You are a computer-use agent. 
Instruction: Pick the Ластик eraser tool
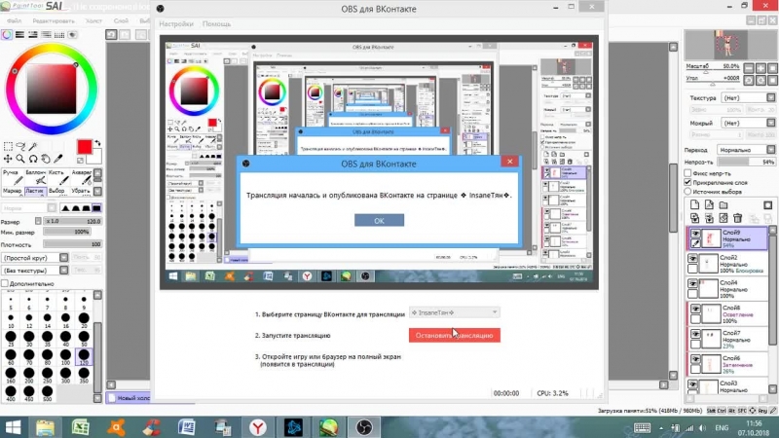pyautogui.click(x=35, y=191)
